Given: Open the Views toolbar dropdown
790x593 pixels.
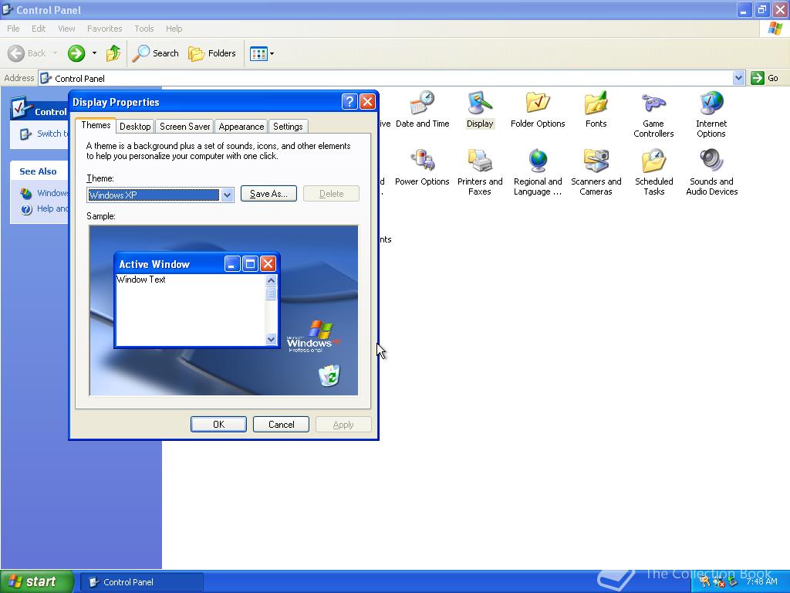Looking at the screenshot, I should point(262,53).
